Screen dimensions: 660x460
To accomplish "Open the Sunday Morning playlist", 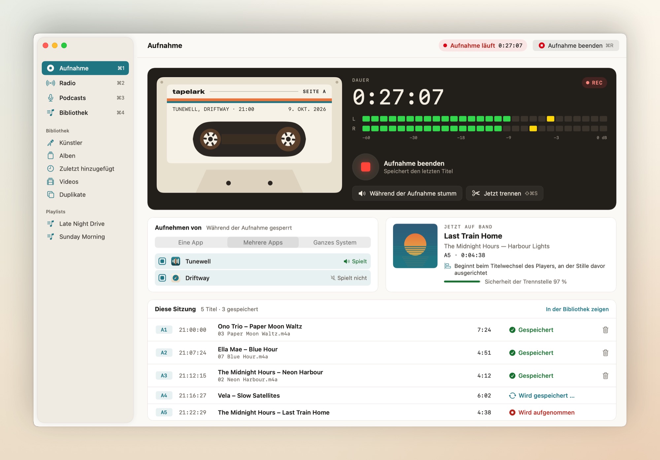I will [x=85, y=237].
